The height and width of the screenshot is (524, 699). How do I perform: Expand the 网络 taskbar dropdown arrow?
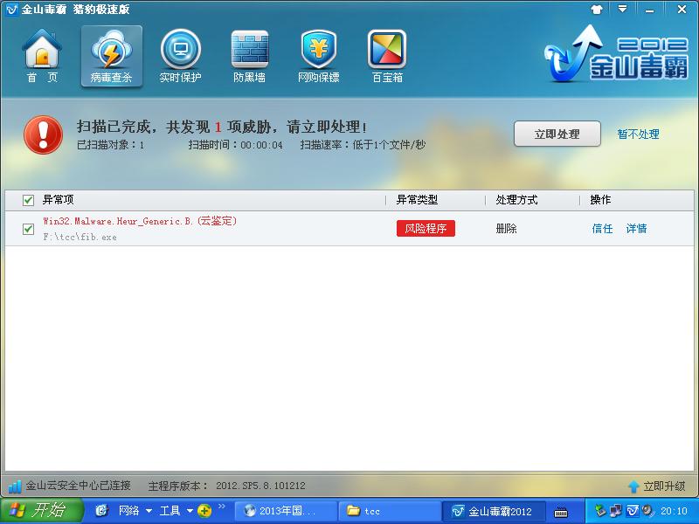(x=149, y=511)
